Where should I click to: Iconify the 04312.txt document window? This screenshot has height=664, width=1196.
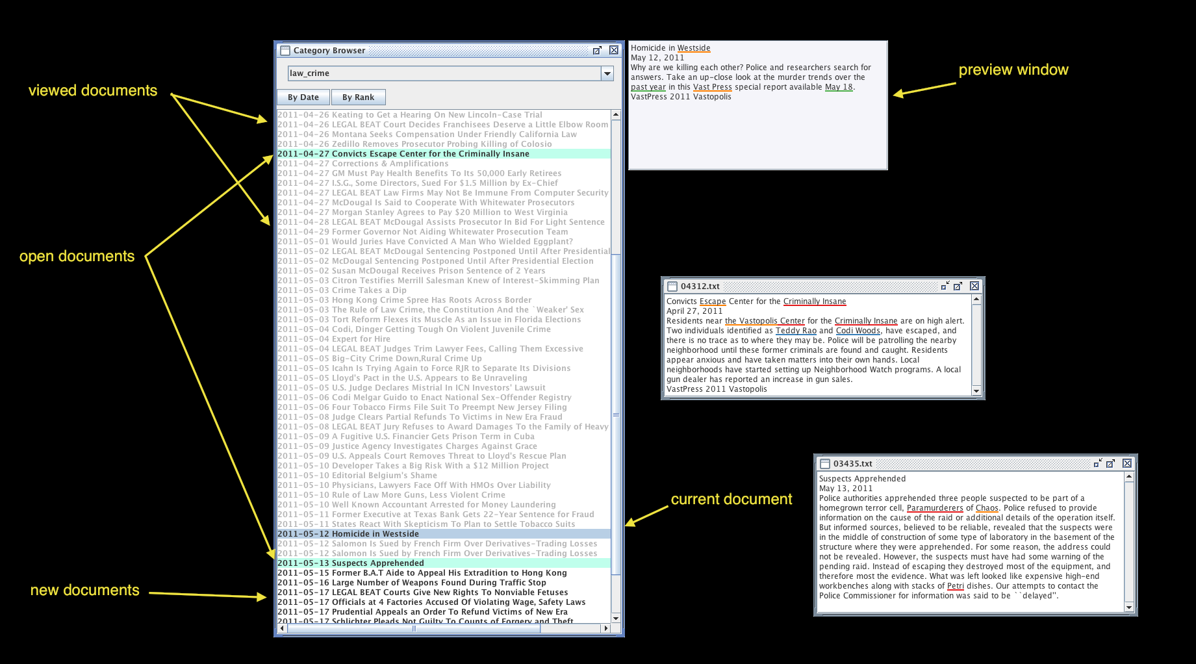click(x=945, y=286)
